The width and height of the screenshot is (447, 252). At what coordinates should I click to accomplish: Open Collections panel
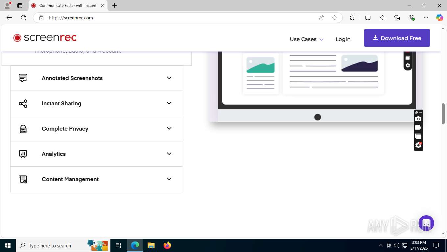click(397, 18)
